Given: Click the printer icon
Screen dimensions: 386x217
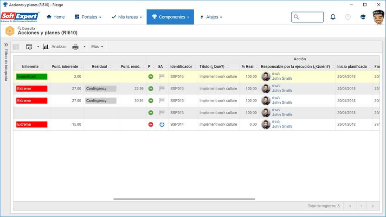Looking at the screenshot, I should click(75, 47).
